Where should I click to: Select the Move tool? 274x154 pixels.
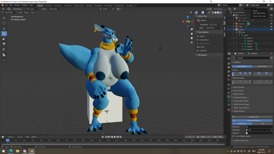(x=4, y=29)
